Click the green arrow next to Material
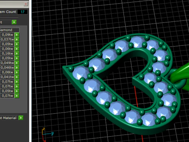Image resolution: width=189 pixels, height=142 pixels. tap(21, 118)
